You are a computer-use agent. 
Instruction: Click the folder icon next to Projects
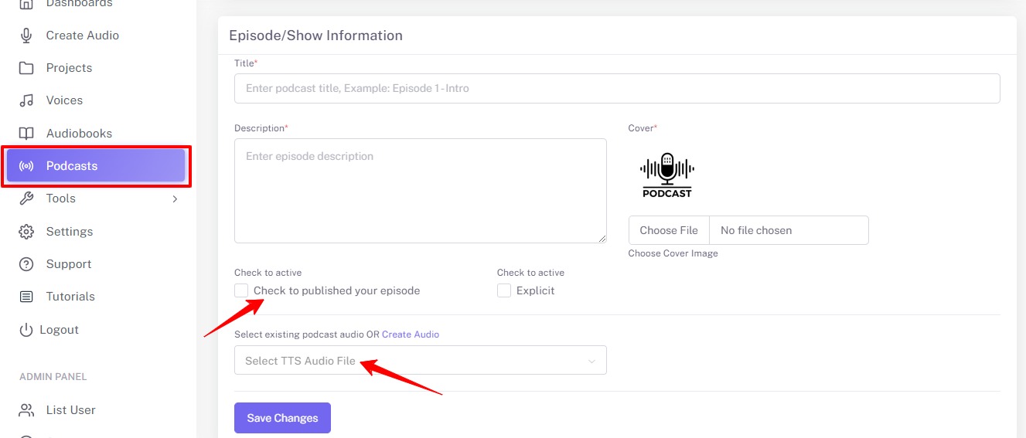[26, 68]
